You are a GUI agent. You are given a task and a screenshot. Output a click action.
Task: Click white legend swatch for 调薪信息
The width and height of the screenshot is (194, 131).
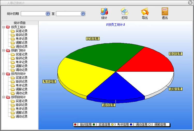(x=150, y=125)
